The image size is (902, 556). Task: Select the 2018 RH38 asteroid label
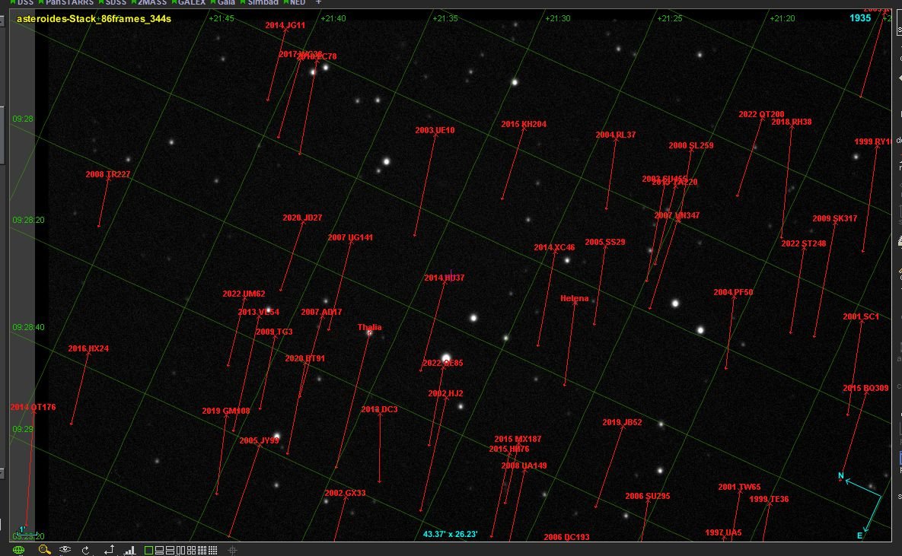pos(791,122)
